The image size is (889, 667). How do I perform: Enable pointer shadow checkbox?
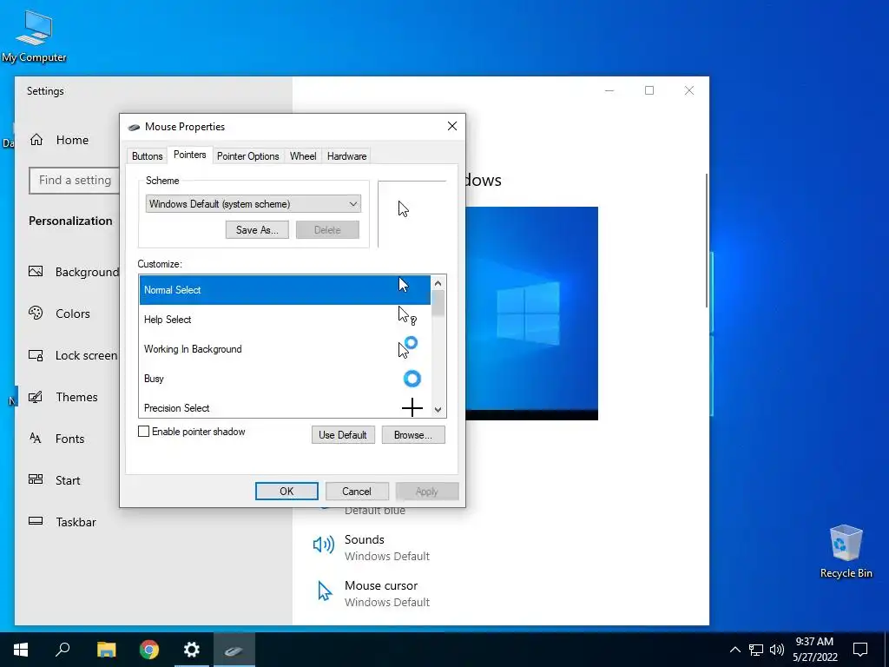click(144, 432)
